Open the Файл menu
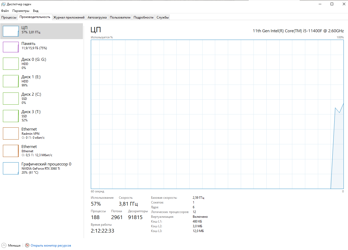 click(x=5, y=11)
